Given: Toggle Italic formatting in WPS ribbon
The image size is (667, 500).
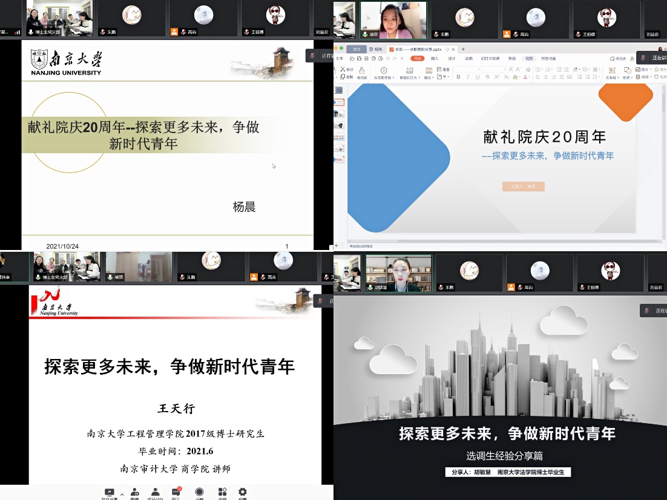Looking at the screenshot, I should (x=468, y=77).
